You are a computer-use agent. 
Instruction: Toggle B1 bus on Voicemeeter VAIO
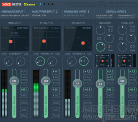point(110,89)
